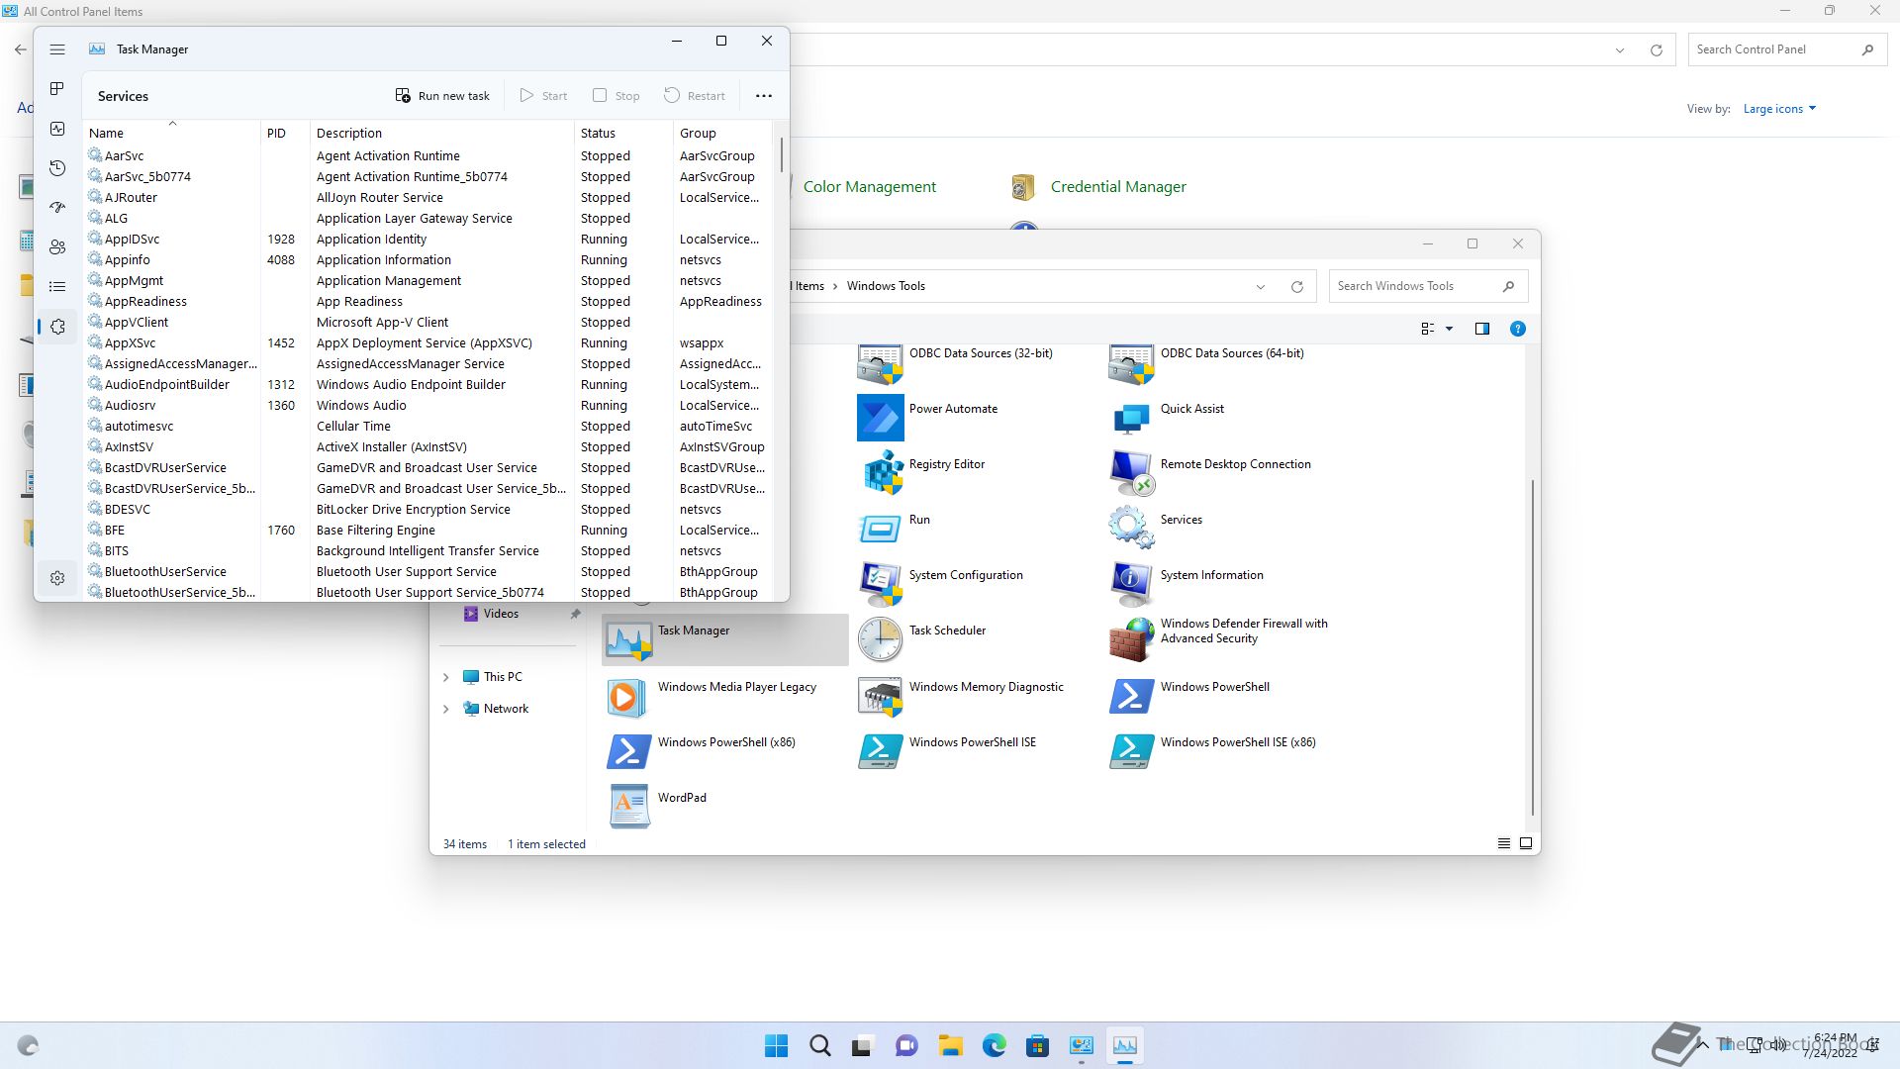Sort services by PID column header
1900x1069 pixels.
tap(285, 133)
